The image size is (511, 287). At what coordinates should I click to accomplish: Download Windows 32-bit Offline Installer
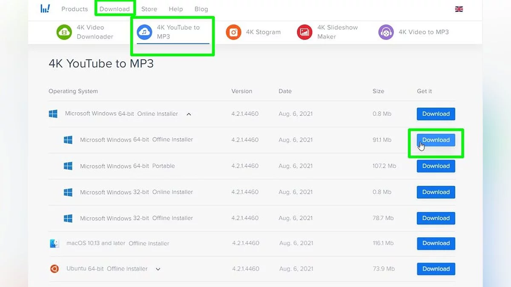point(436,218)
